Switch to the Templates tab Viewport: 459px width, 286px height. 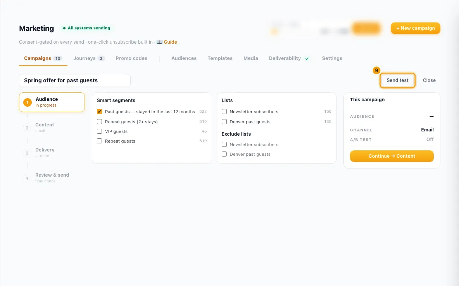tap(220, 58)
